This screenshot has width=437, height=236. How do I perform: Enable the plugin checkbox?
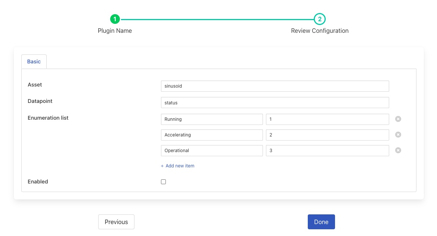163,182
